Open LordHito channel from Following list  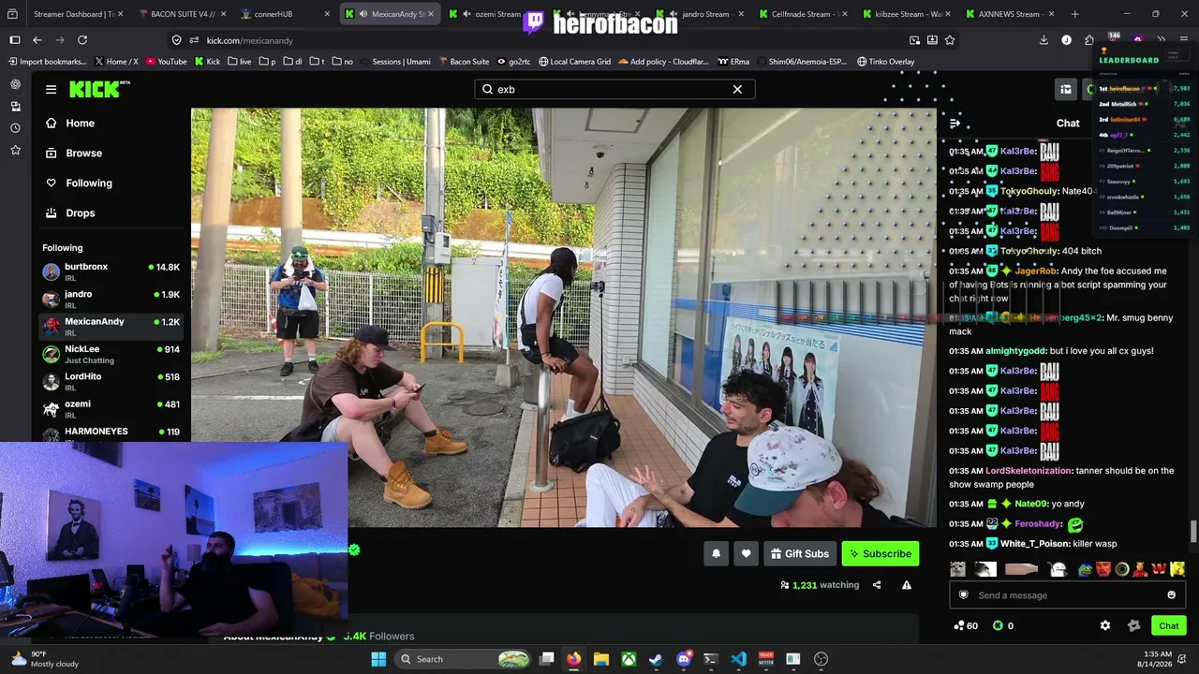click(x=111, y=381)
